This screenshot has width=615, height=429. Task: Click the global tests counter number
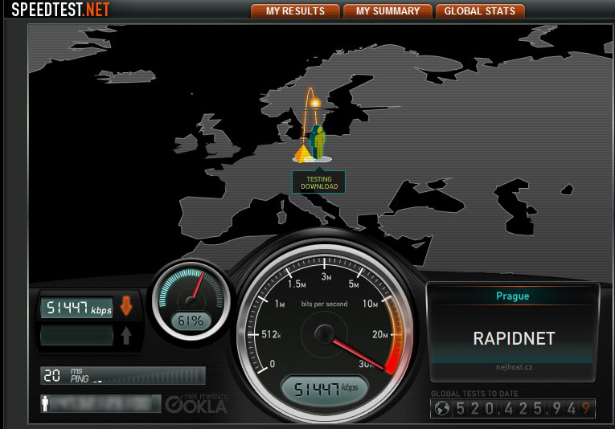[523, 409]
